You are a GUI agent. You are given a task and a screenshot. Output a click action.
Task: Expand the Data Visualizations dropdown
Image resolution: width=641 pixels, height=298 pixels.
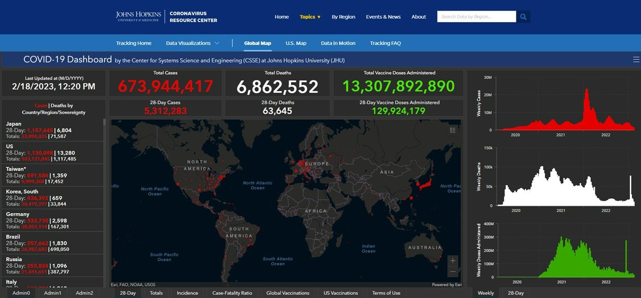pos(193,43)
